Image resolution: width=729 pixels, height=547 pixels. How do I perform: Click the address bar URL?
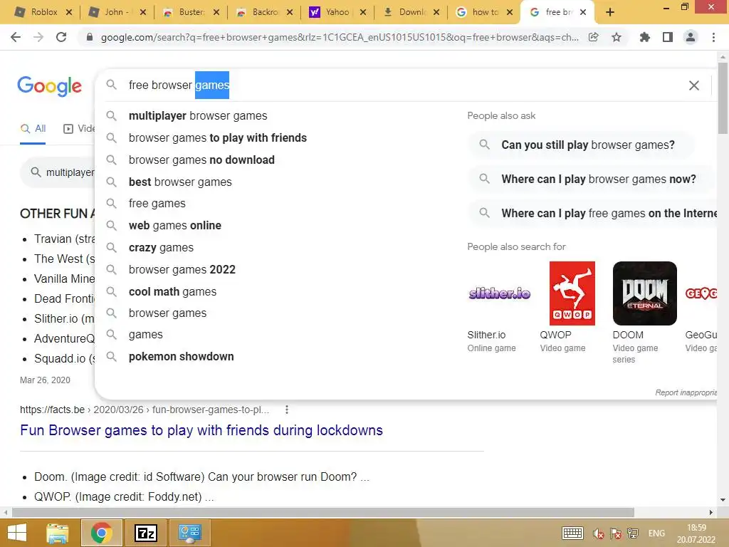point(340,37)
